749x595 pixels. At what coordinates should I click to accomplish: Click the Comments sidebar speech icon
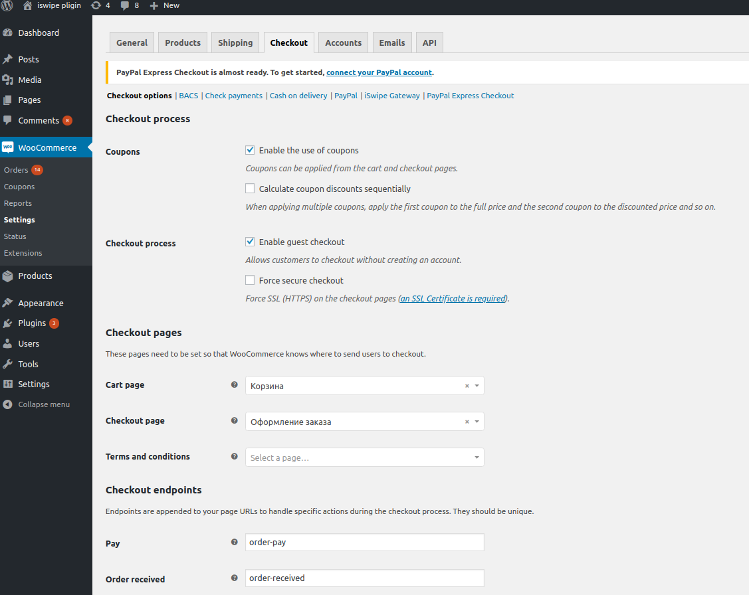[8, 120]
